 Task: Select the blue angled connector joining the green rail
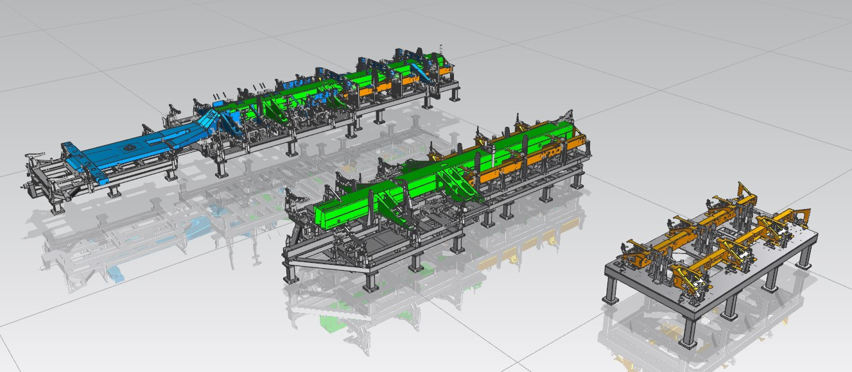point(207,122)
